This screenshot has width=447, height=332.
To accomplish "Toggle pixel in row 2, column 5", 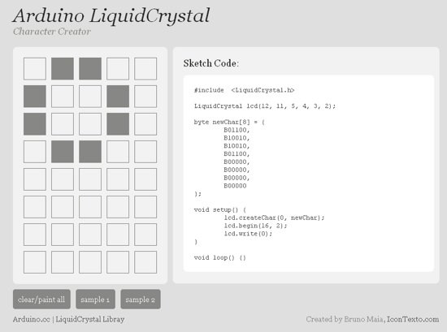I will [x=145, y=97].
